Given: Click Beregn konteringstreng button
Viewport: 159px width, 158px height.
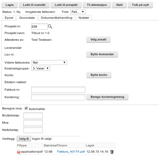Looking at the screenshot, I should tap(107, 97).
